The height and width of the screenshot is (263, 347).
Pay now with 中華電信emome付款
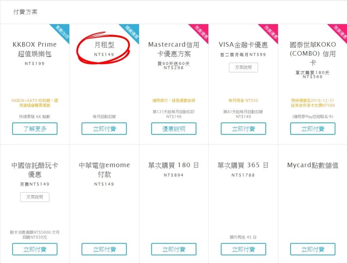point(104,249)
